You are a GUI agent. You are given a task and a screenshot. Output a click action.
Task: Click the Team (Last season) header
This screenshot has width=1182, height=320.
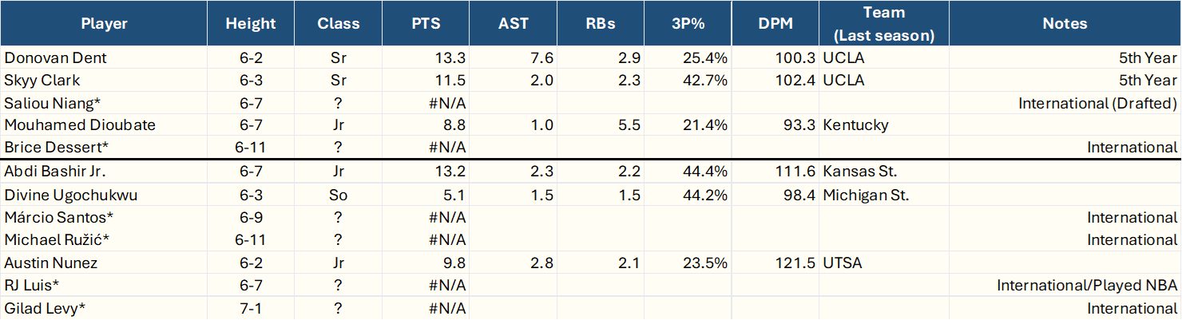pyautogui.click(x=884, y=23)
